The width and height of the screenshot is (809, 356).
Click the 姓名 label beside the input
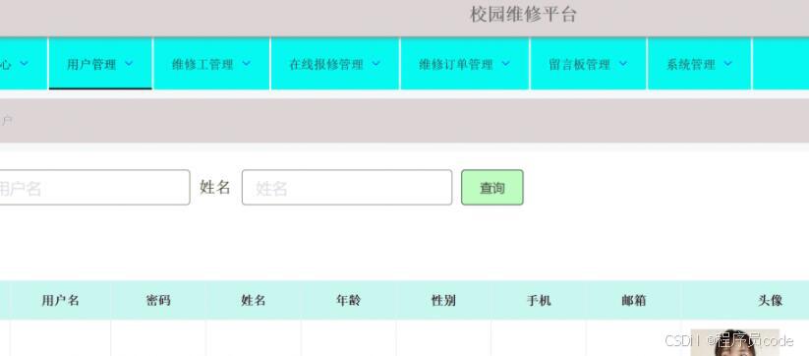215,187
